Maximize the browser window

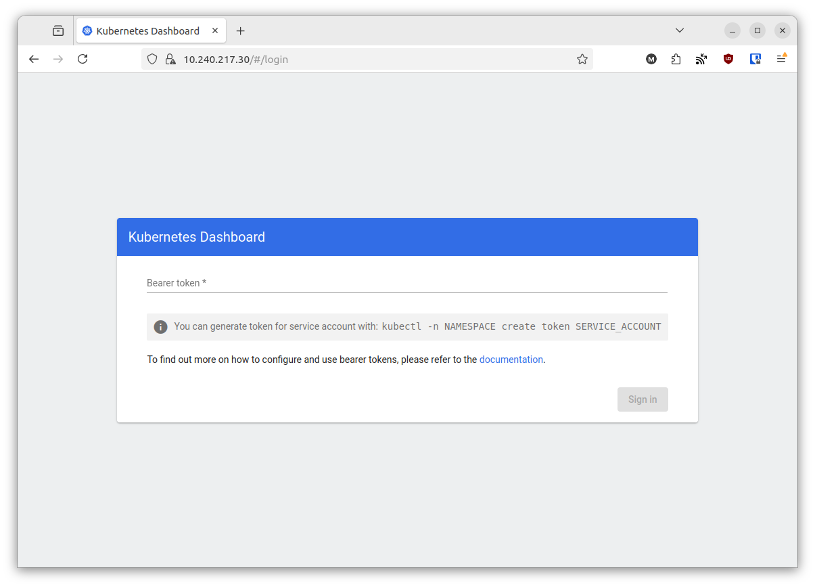(x=758, y=30)
